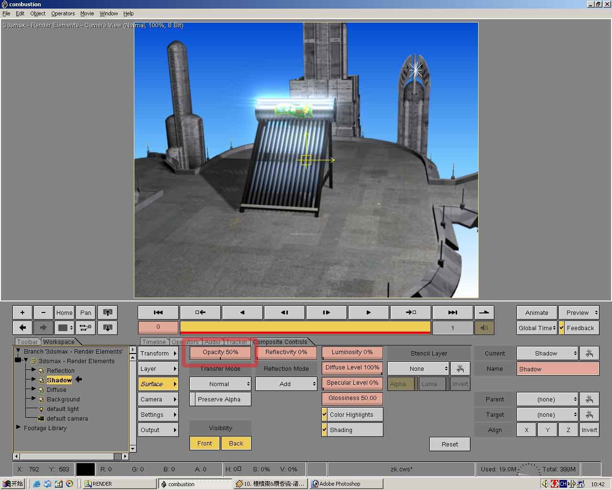Click the back arrow navigation button

coord(22,328)
